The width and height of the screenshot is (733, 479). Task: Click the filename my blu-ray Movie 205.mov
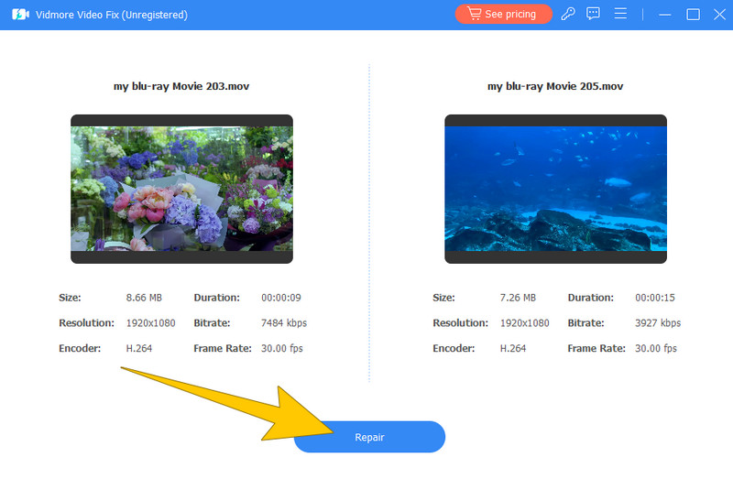pyautogui.click(x=555, y=86)
